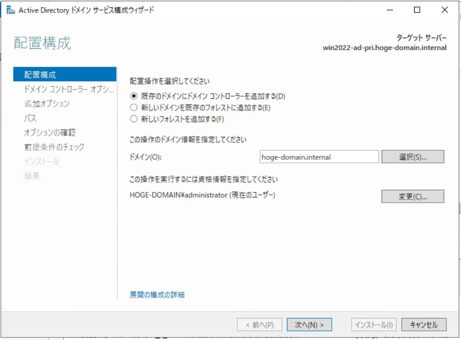Open 展開の構成の詳細 link
Image resolution: width=461 pixels, height=340 pixels.
coord(157,295)
